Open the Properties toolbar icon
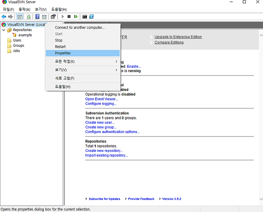The width and height of the screenshot is (263, 212). point(53,16)
